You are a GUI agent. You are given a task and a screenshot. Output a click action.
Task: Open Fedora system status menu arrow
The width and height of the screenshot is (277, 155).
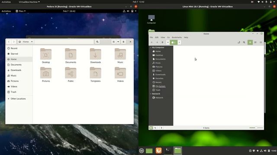click(x=135, y=11)
